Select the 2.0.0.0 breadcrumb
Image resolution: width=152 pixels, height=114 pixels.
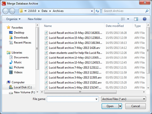(32, 11)
